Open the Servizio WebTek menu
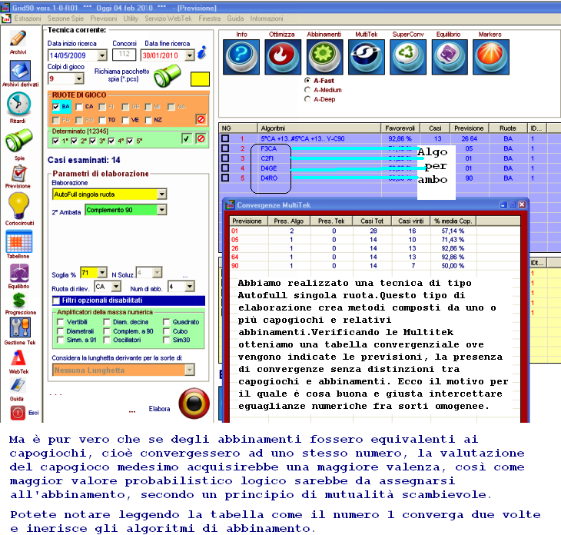This screenshot has width=561, height=535. click(168, 17)
